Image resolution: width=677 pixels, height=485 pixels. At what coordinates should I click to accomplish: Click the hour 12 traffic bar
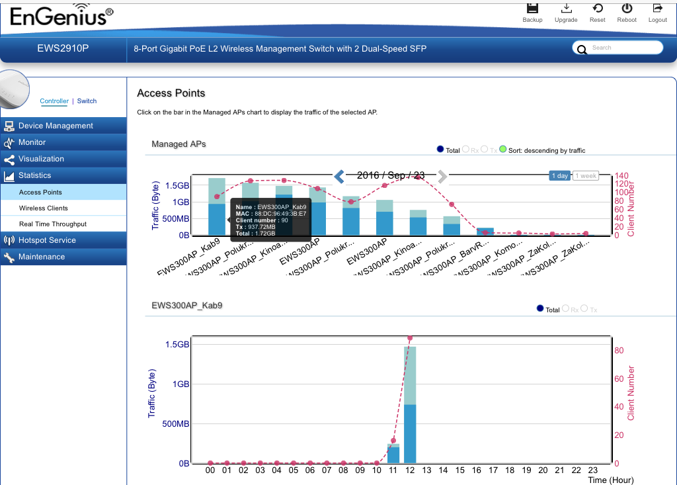[x=410, y=404]
